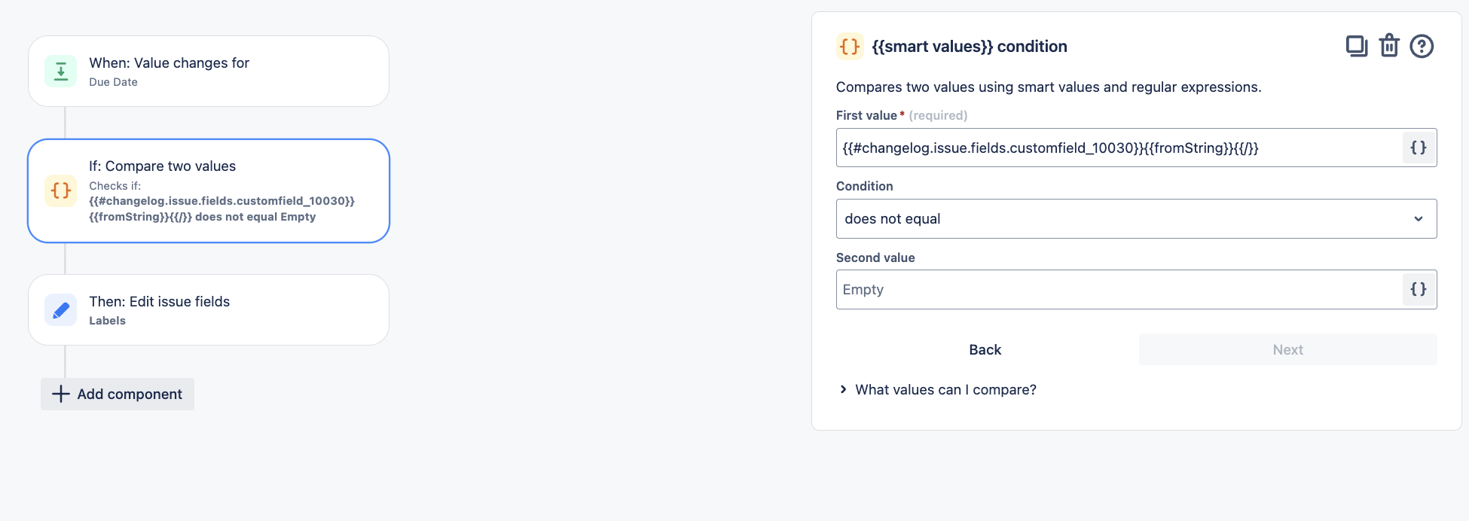Click the orange braces icon in condition header
The image size is (1469, 521).
coord(850,47)
